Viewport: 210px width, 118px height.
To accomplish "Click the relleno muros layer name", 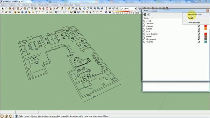I will tap(151, 39).
